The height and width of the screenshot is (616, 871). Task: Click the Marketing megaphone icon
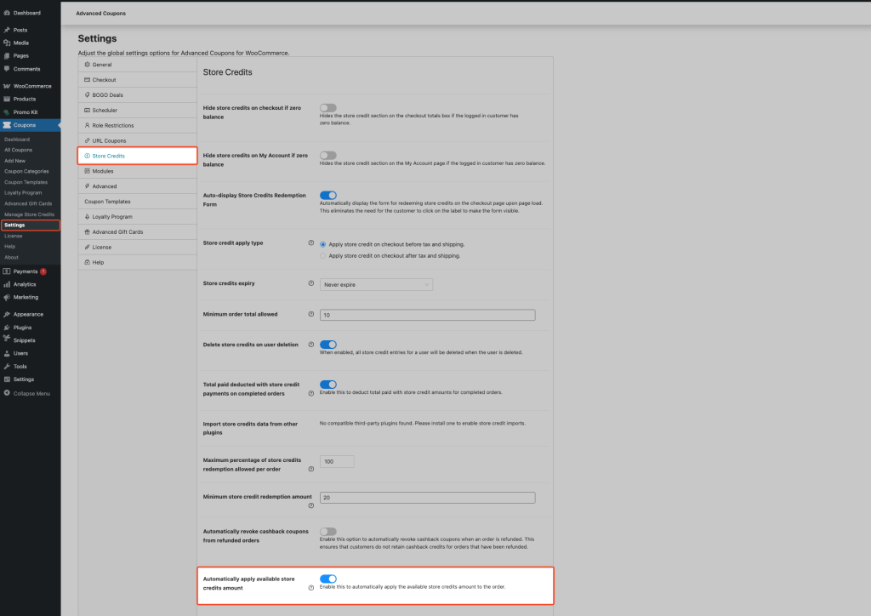7,297
